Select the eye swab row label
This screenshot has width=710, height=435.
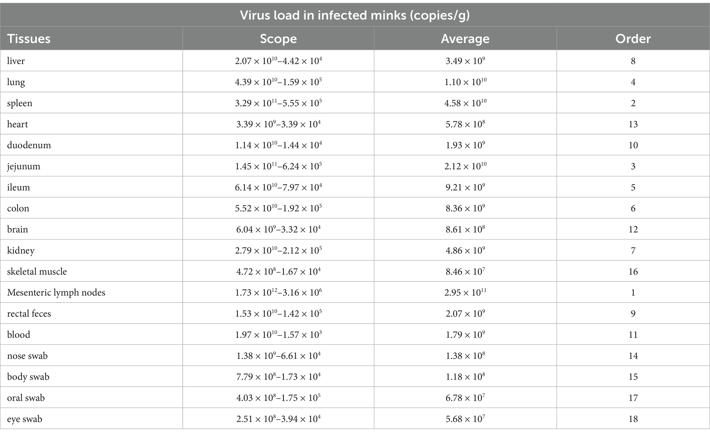[25, 419]
